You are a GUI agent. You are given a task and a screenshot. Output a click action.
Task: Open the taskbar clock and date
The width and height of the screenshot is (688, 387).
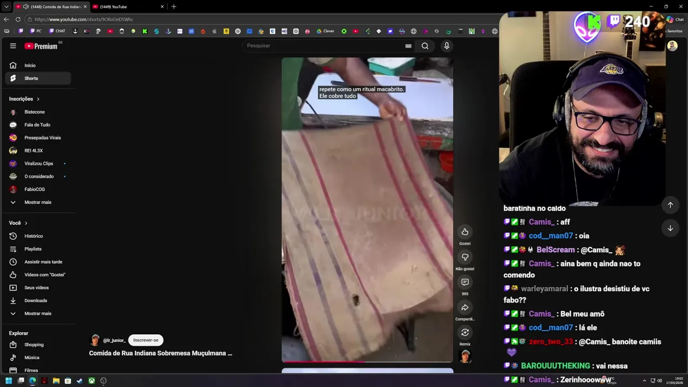click(675, 381)
